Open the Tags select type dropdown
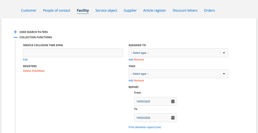The height and width of the screenshot is (133, 258). (178, 74)
